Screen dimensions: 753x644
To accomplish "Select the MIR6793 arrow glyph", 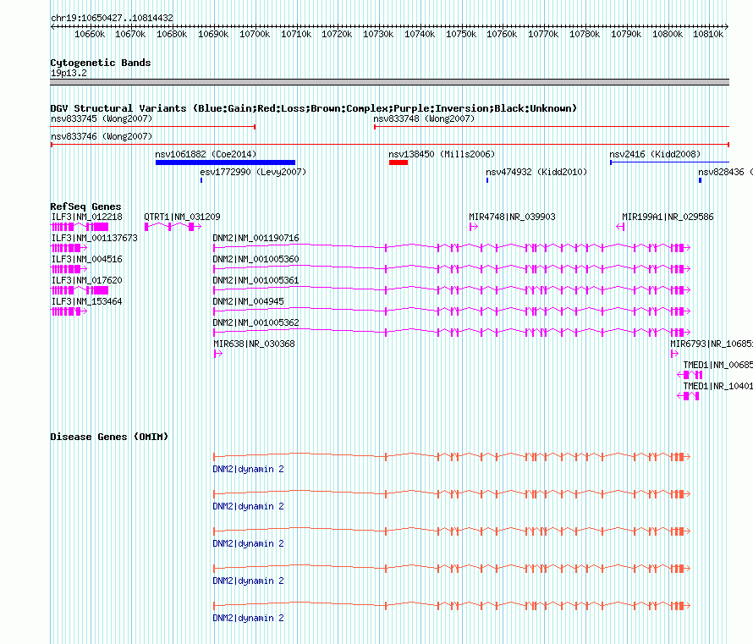I will pos(674,354).
